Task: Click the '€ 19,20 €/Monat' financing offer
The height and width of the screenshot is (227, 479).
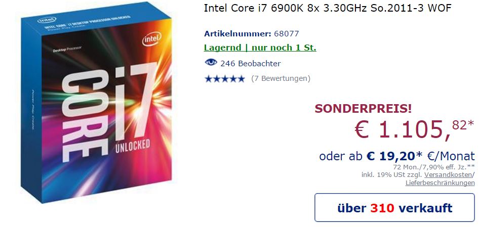Action: point(397,156)
